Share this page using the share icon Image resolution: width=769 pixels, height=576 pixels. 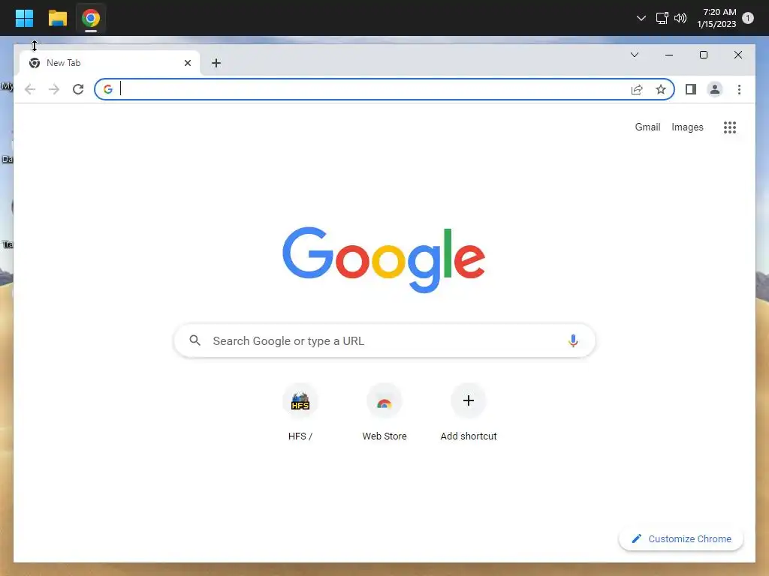click(x=637, y=89)
